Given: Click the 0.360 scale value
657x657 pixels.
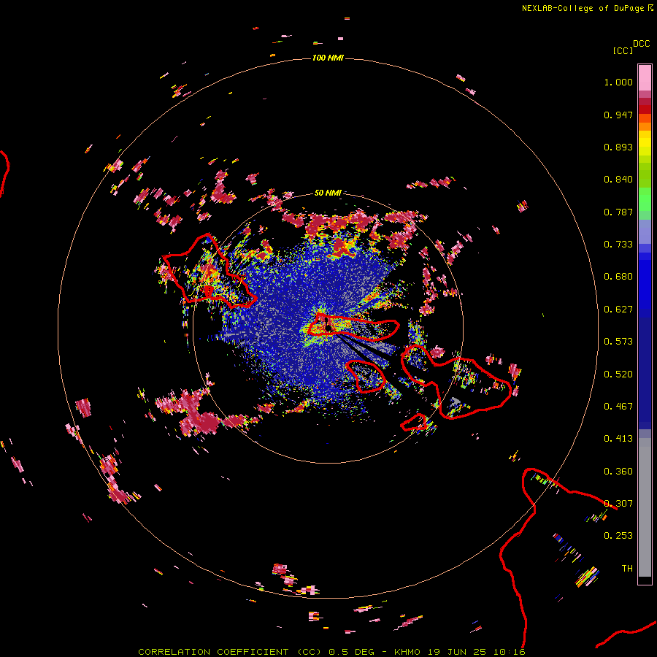Looking at the screenshot, I should pos(618,472).
